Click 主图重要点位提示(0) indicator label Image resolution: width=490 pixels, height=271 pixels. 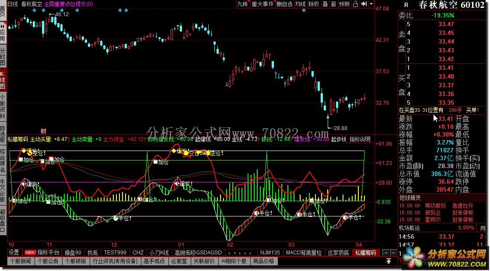(68, 4)
